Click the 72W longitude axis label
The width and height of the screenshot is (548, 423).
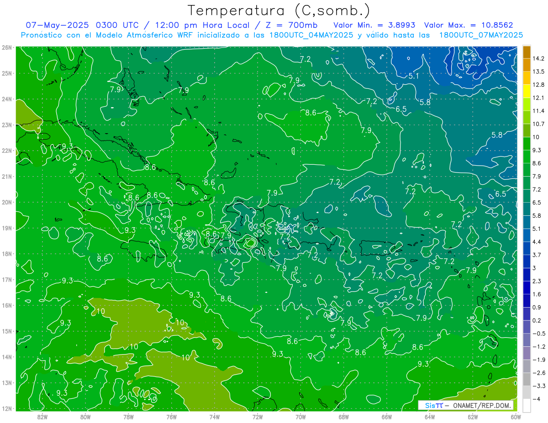[258, 417]
